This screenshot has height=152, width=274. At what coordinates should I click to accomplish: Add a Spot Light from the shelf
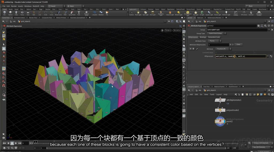(145, 13)
